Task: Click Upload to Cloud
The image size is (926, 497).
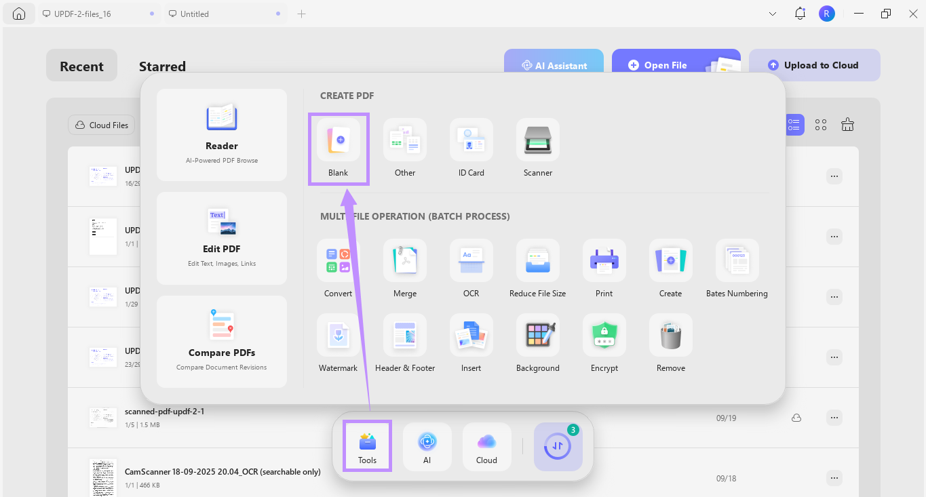Action: click(814, 64)
